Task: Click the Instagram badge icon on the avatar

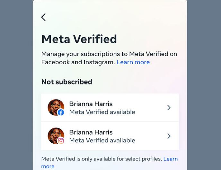Action: click(x=61, y=140)
